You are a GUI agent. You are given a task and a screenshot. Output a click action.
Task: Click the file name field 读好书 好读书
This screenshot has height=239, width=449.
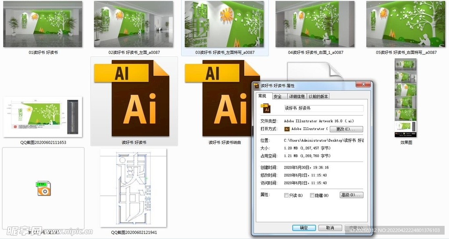pos(324,108)
